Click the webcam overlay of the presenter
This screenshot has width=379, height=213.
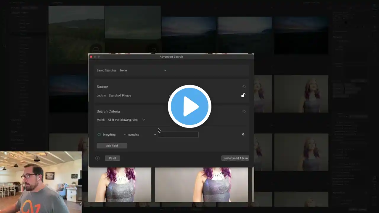tap(41, 182)
